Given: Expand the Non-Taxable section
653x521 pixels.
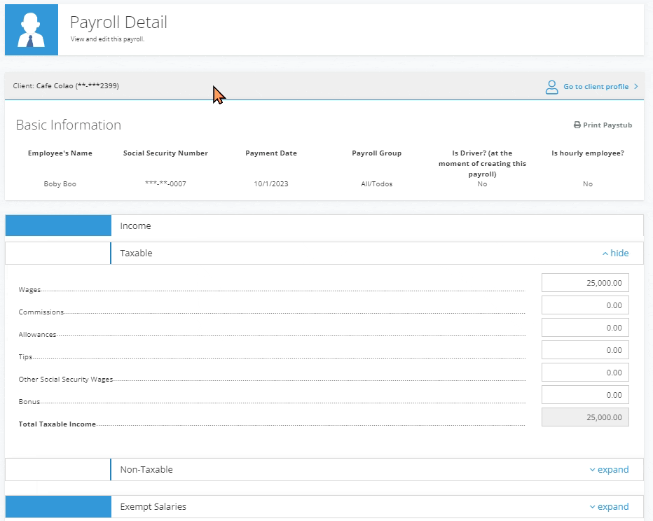Looking at the screenshot, I should [x=609, y=469].
